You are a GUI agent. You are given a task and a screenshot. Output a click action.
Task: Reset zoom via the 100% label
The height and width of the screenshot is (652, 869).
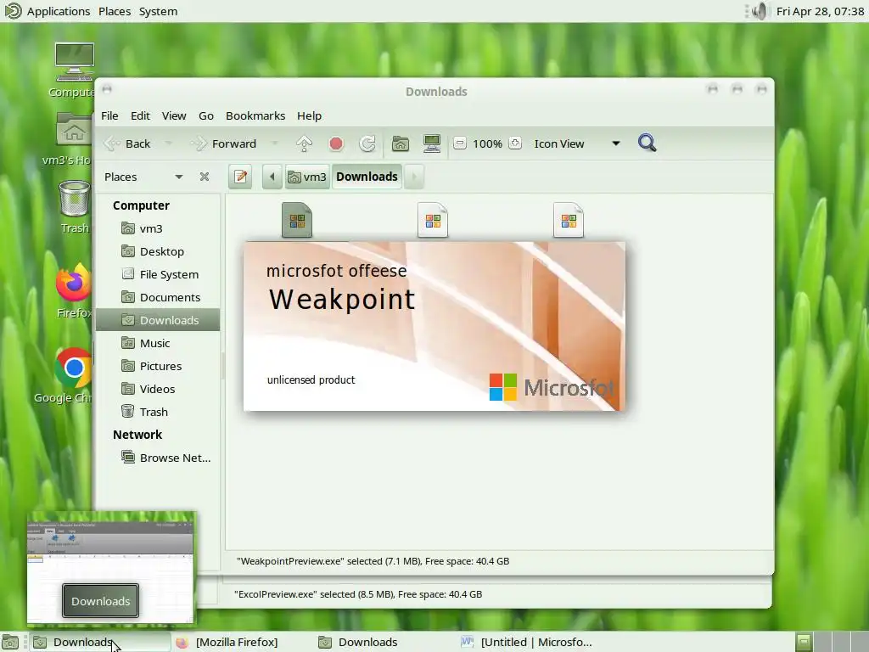487,143
